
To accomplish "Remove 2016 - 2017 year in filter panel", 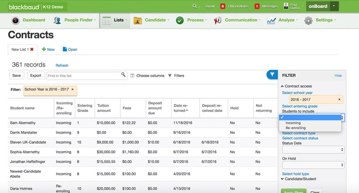I will (340, 99).
